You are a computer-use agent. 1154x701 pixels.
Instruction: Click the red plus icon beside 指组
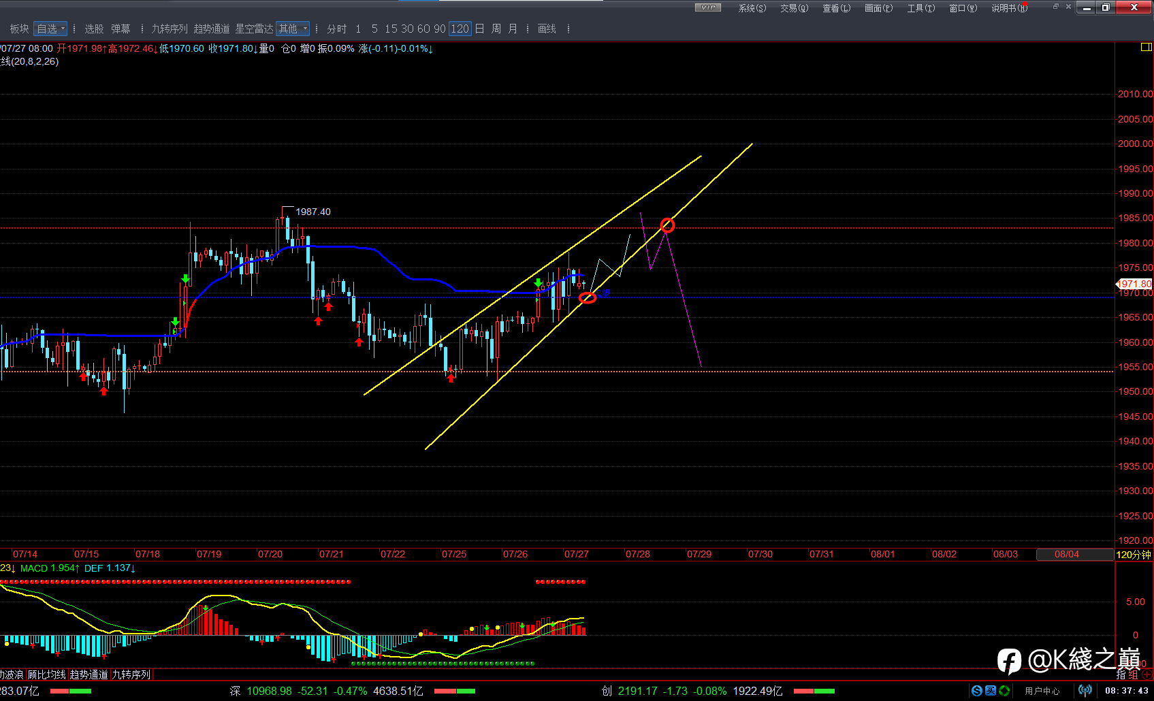(x=1147, y=675)
